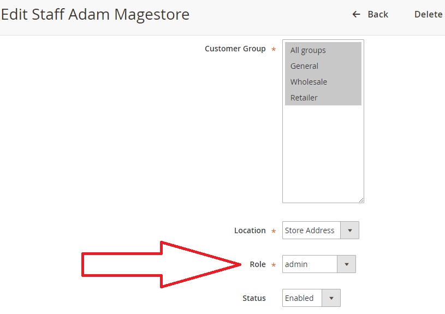Viewport: 445px width, 314px height.
Task: Open the Role dropdown showing admin
Action: 310,264
